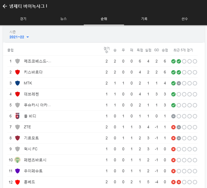The width and height of the screenshot is (207, 188).
Task: Click the 기르모트 maroon shield logo
Action: tap(18, 138)
